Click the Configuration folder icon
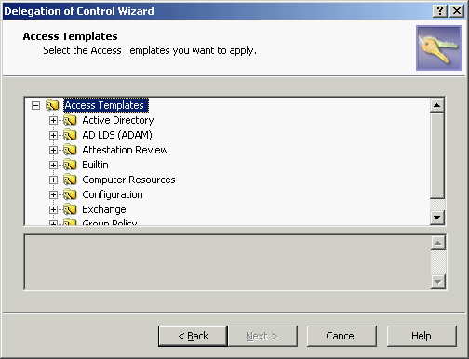Viewport: 469px width, 359px height. 70,194
